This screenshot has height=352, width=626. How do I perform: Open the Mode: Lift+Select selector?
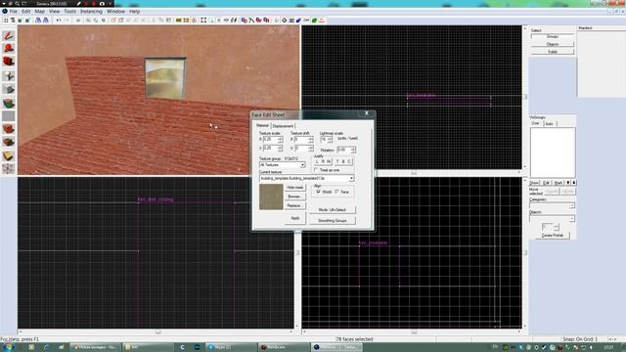click(333, 209)
